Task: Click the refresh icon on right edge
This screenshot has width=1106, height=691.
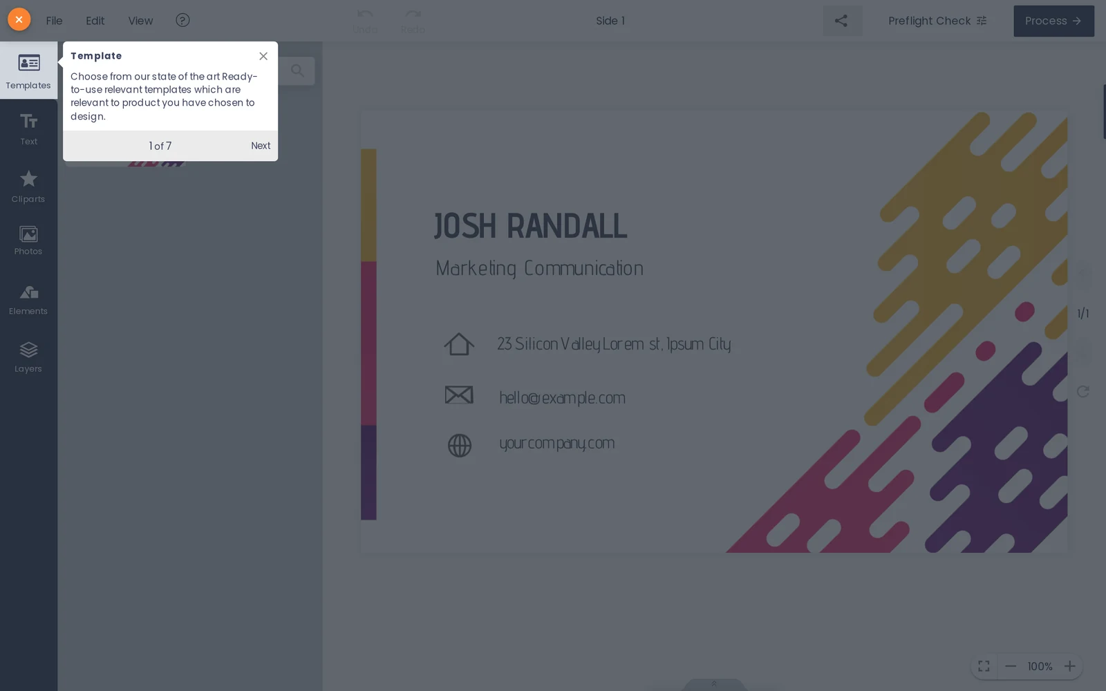Action: (1083, 392)
